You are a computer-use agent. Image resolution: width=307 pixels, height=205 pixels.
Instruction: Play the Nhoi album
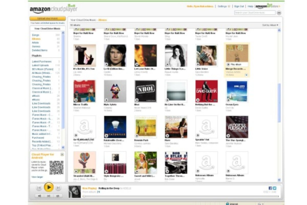[137, 100]
